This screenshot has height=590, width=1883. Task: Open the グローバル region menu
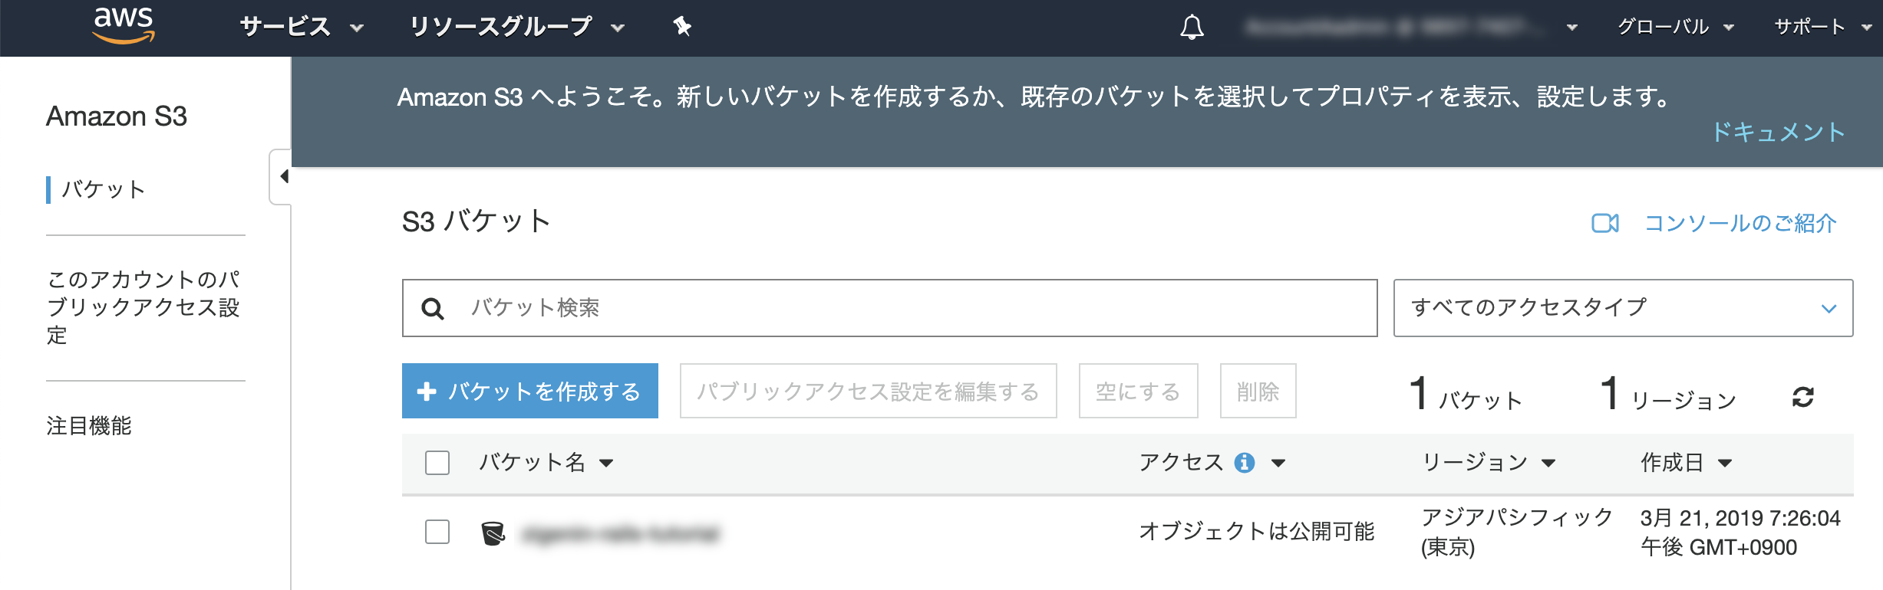pos(1675,28)
